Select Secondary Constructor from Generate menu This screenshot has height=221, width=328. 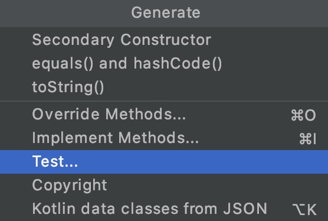164,40
